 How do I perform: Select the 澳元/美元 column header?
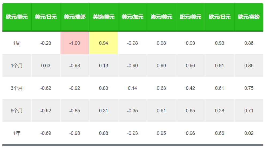161,17
